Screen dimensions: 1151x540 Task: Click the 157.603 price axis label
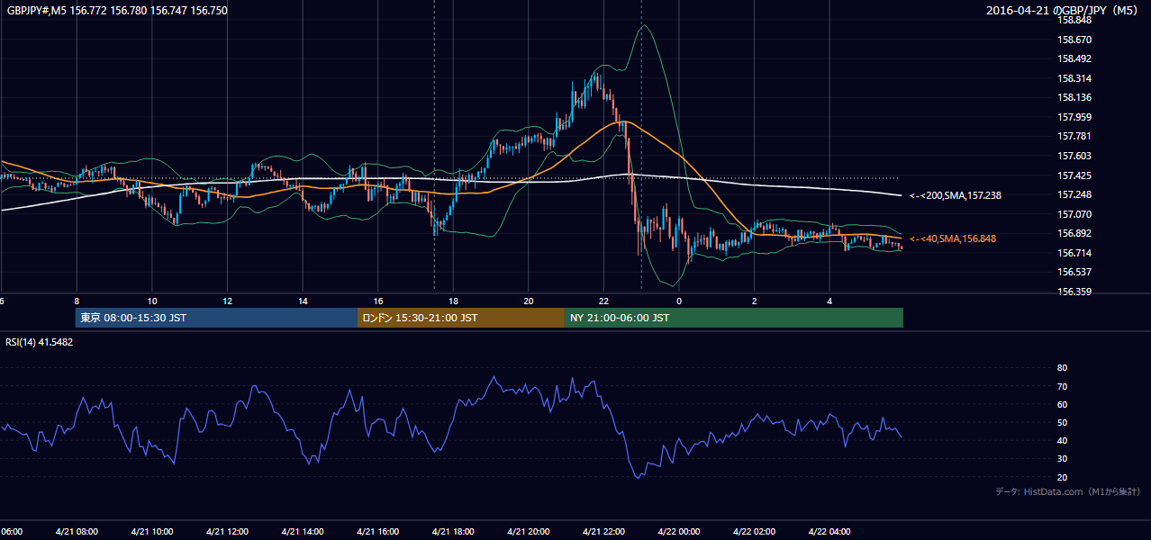(1075, 156)
